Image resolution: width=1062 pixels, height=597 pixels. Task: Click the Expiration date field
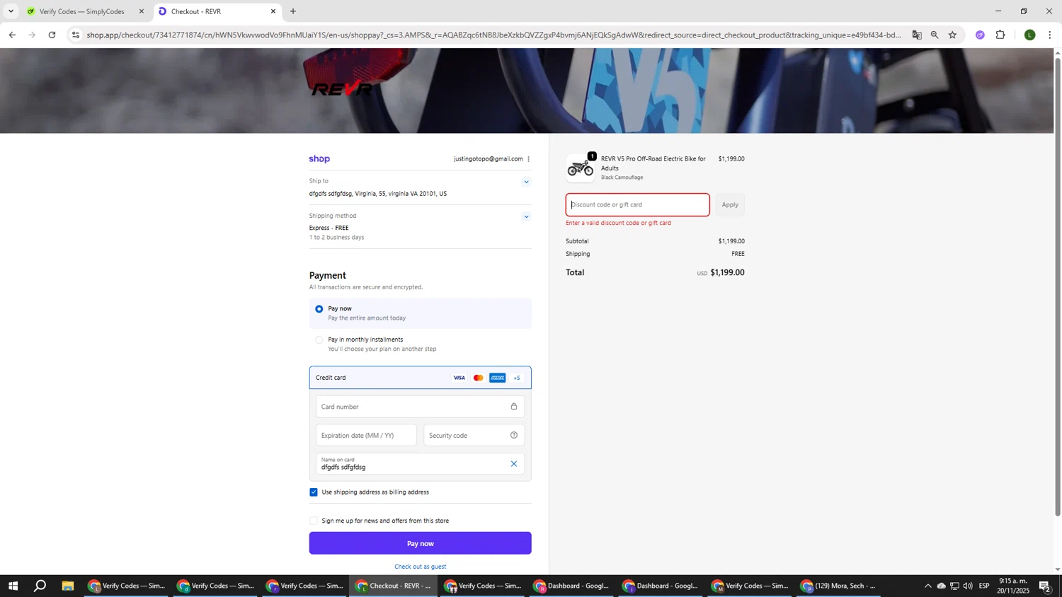(x=366, y=435)
